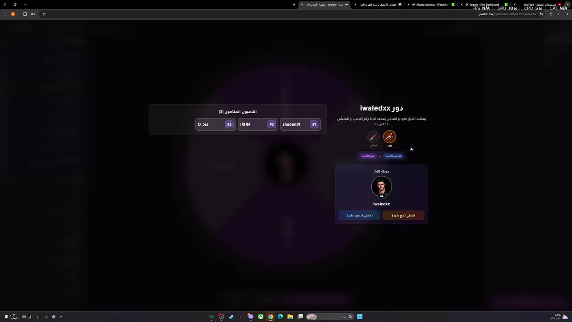
Task: Close the Stream - Kick Dashboard tab
Action: (x=462, y=4)
